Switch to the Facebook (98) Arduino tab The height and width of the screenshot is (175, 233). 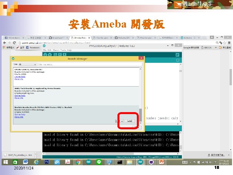(x=14, y=38)
